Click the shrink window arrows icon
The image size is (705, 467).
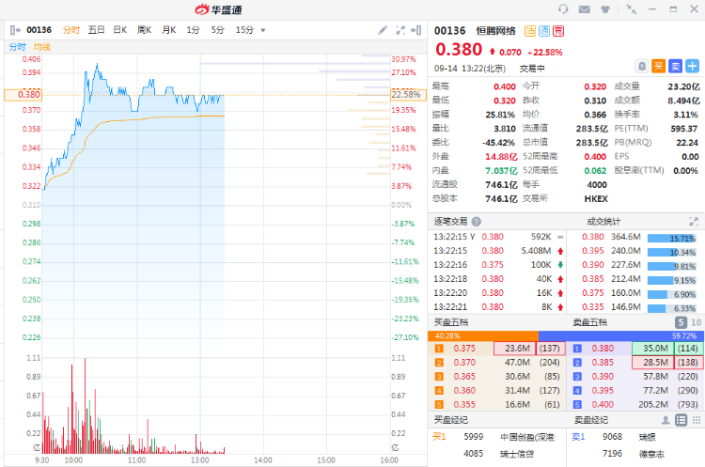click(632, 9)
